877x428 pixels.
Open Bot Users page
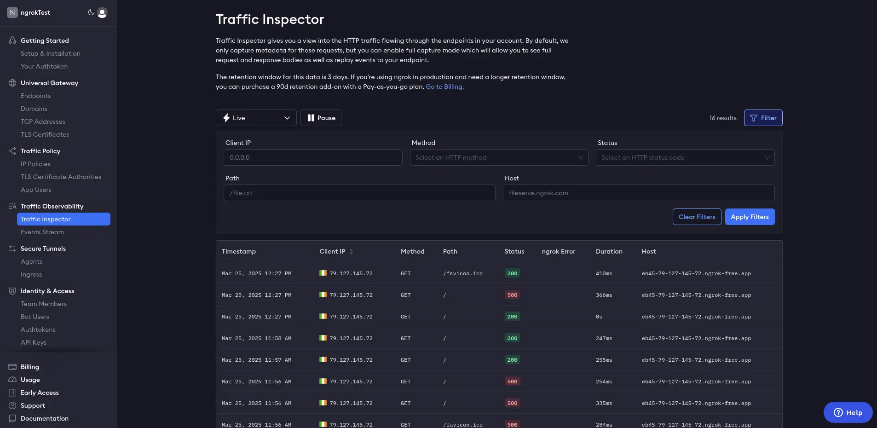pyautogui.click(x=35, y=317)
